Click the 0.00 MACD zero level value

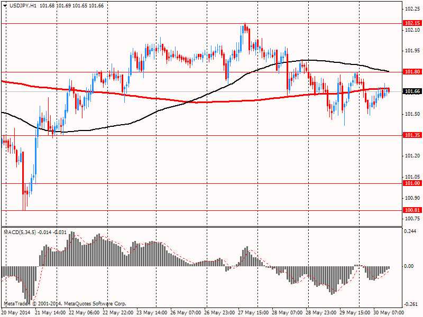(409, 266)
